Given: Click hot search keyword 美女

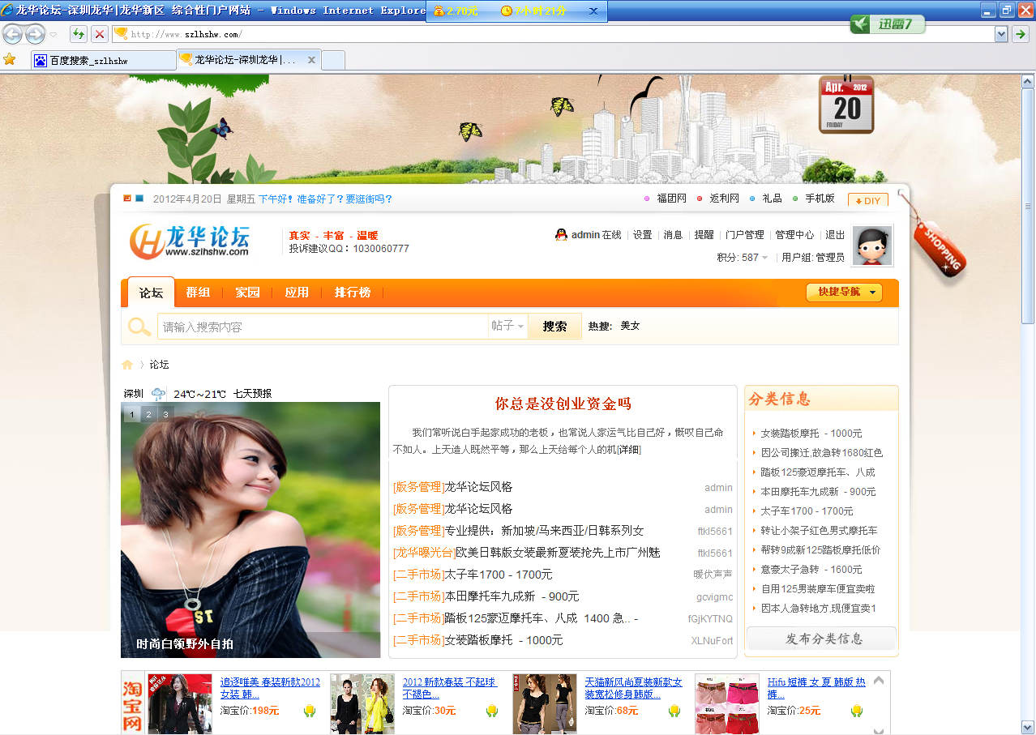Looking at the screenshot, I should point(630,326).
